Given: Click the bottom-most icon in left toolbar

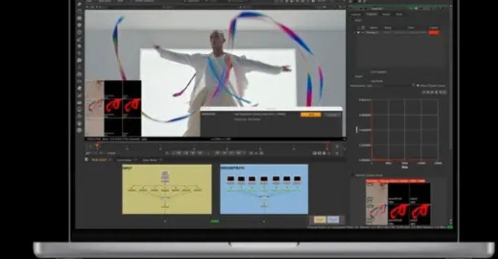Looking at the screenshot, I should click(80, 130).
